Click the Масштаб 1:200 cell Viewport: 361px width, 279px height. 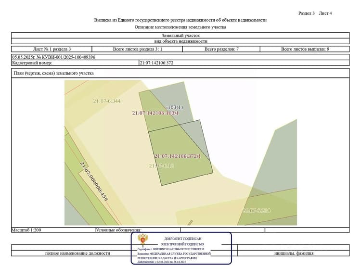[53, 230]
